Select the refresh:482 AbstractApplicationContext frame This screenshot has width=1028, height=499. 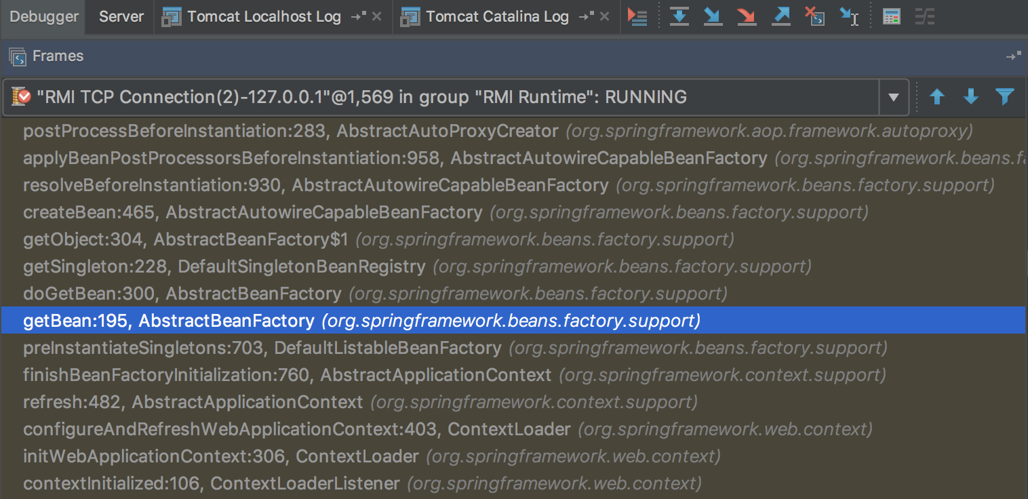click(x=193, y=402)
